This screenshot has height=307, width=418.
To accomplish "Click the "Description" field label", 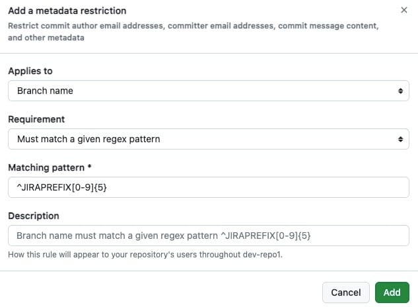I will tap(34, 216).
